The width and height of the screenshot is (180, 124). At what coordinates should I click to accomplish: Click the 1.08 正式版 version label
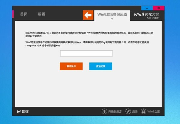153,18
